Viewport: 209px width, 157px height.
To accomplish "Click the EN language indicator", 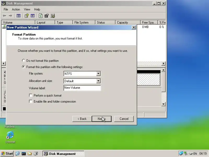I will tap(195, 154).
